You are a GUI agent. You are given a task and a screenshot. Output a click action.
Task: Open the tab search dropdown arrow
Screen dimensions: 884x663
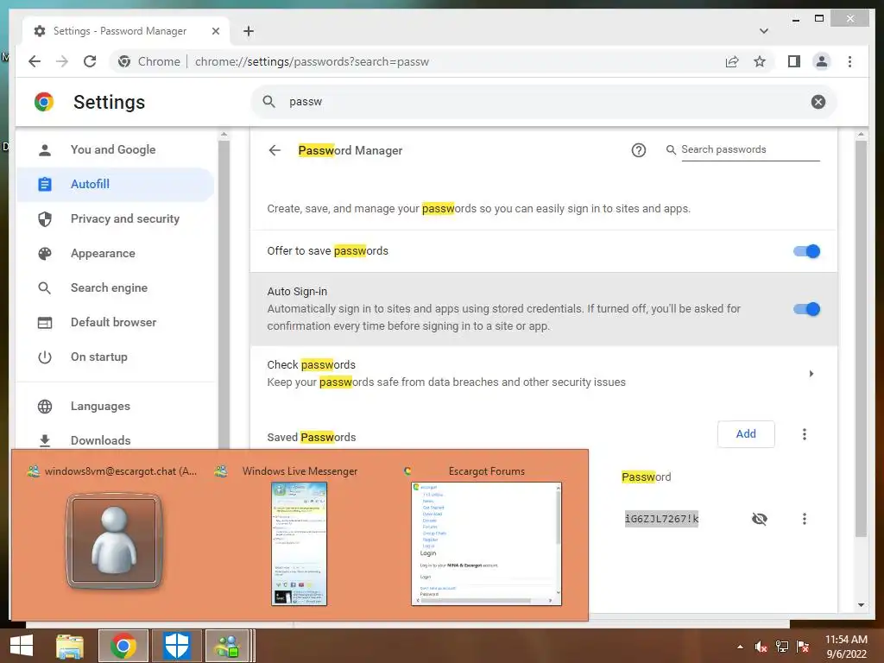coord(763,31)
